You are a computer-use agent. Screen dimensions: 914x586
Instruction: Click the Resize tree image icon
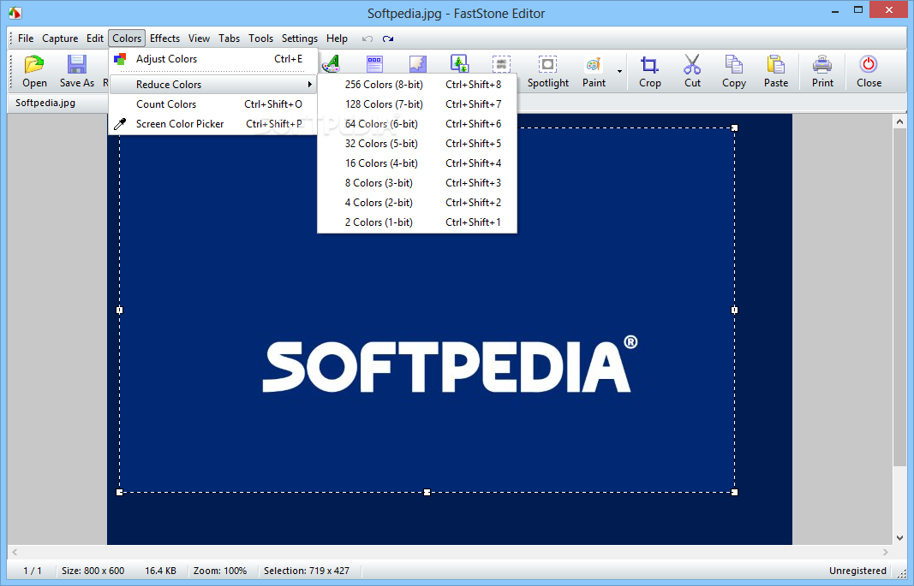pos(459,63)
